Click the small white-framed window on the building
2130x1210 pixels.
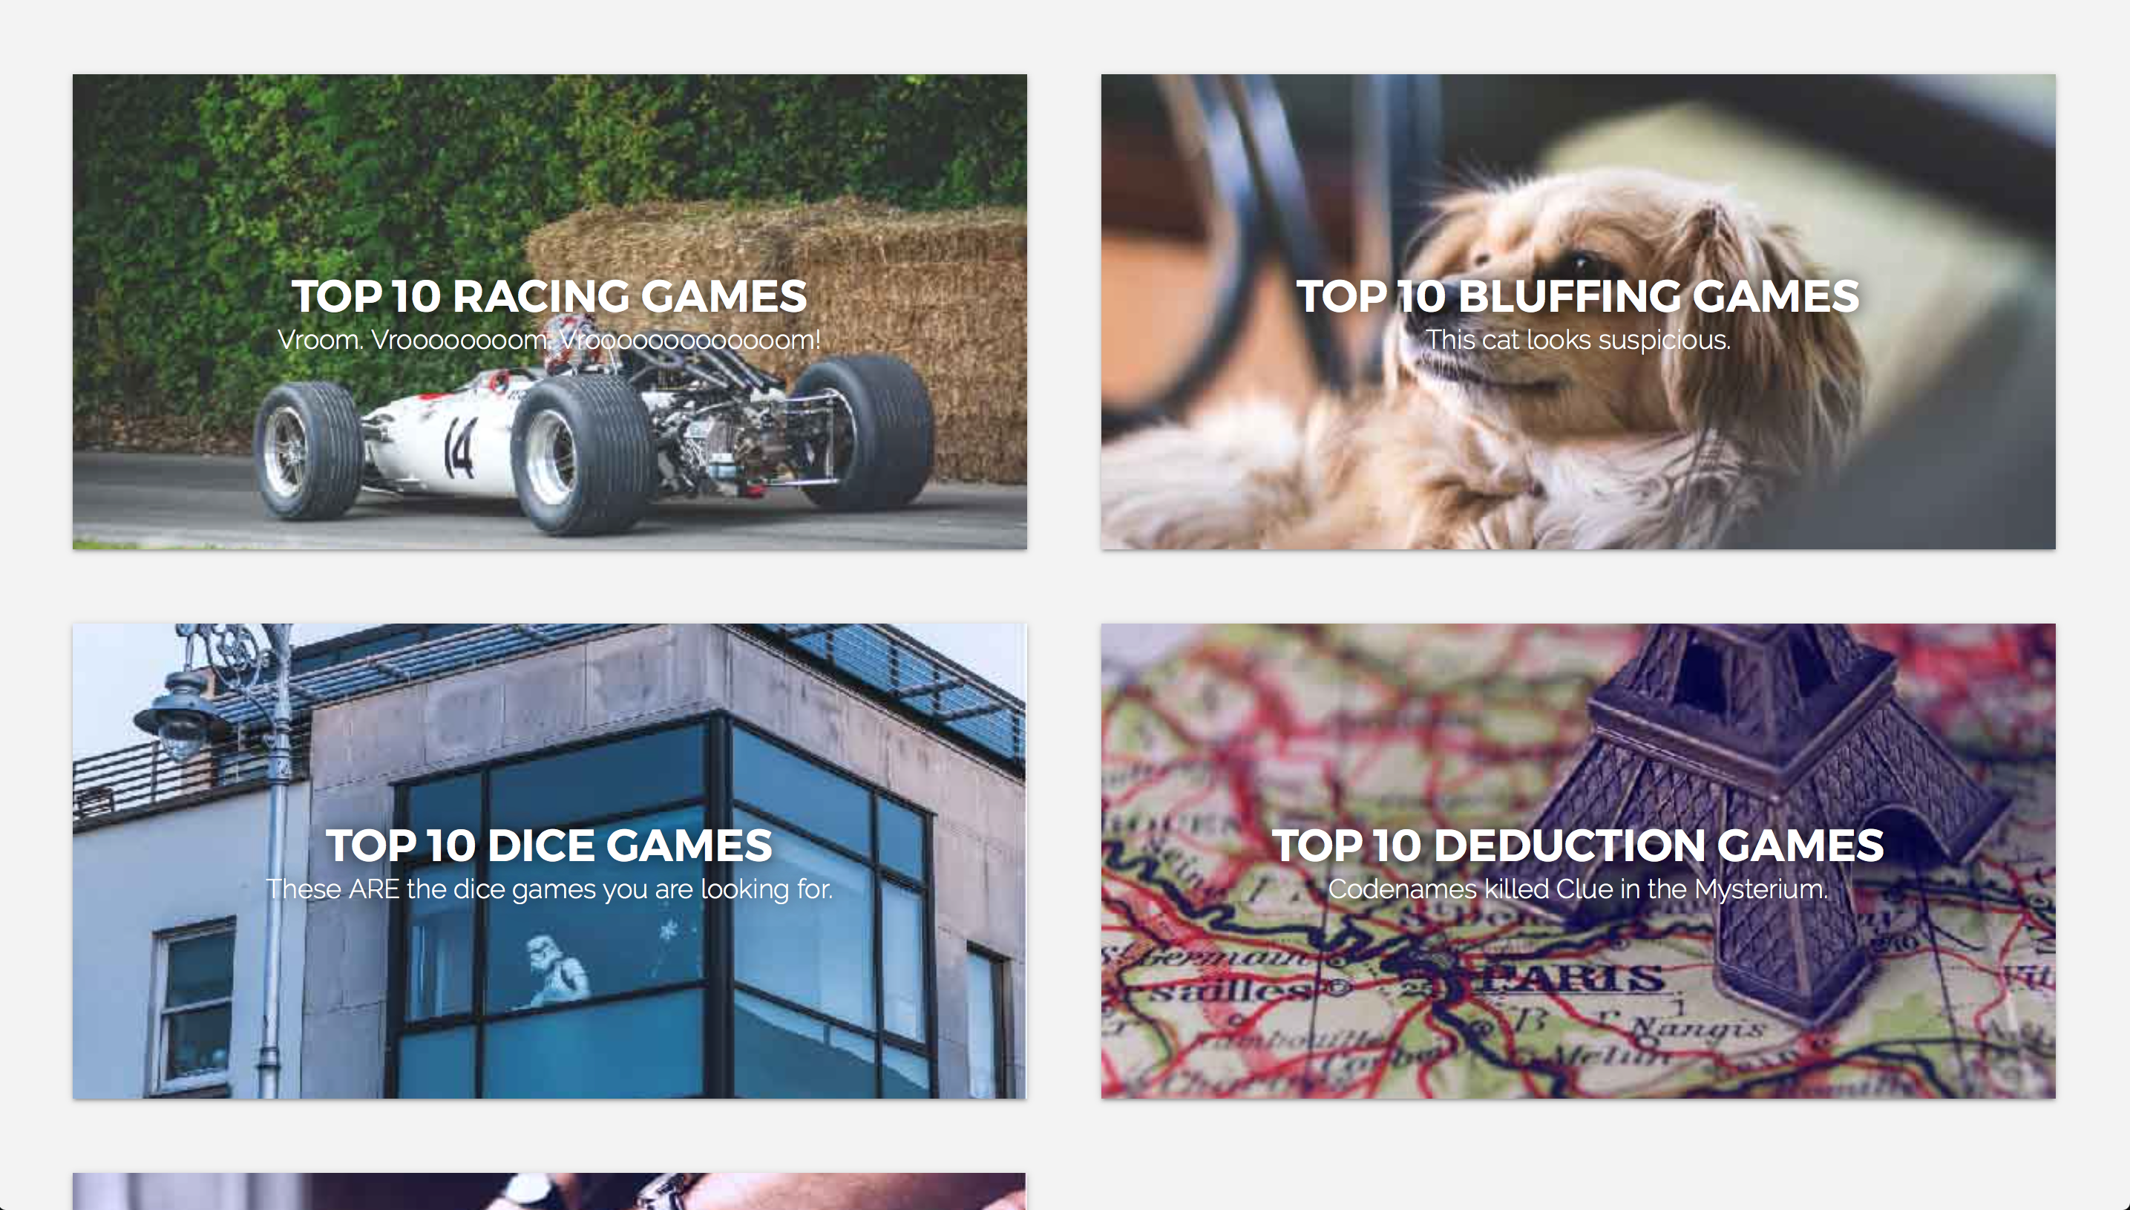(x=194, y=1006)
